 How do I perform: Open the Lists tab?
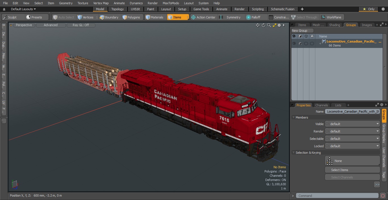(x=338, y=105)
